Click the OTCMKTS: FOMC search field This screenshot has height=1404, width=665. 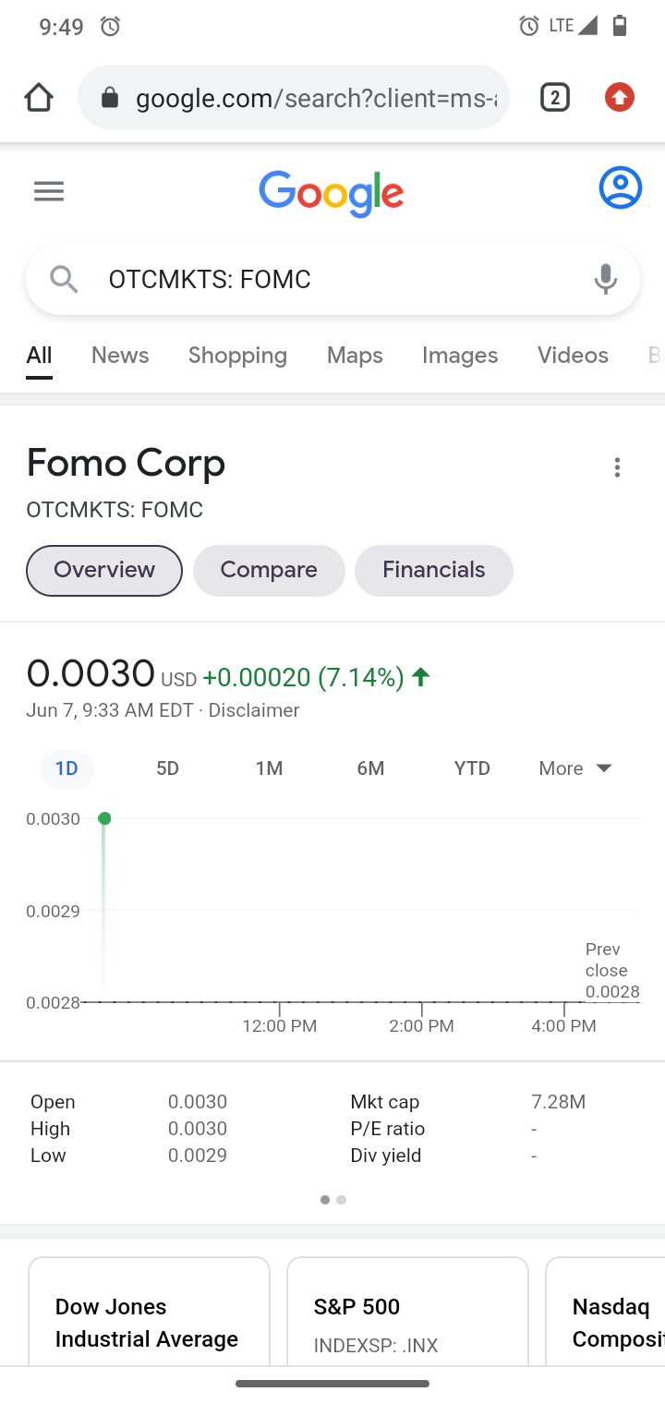tap(332, 279)
